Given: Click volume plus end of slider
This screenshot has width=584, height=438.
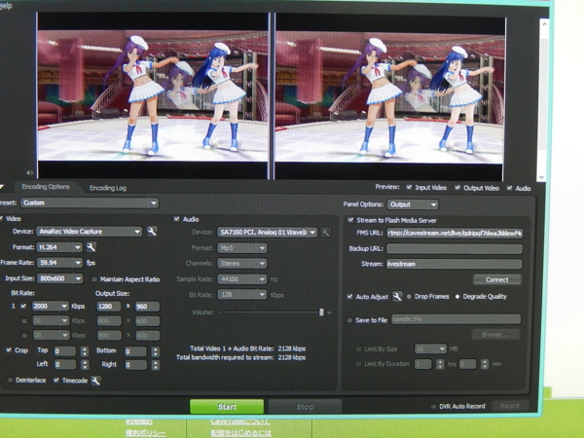Looking at the screenshot, I should click(x=329, y=312).
